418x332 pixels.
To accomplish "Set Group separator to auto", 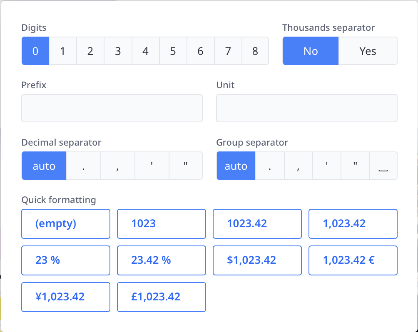I will (236, 166).
